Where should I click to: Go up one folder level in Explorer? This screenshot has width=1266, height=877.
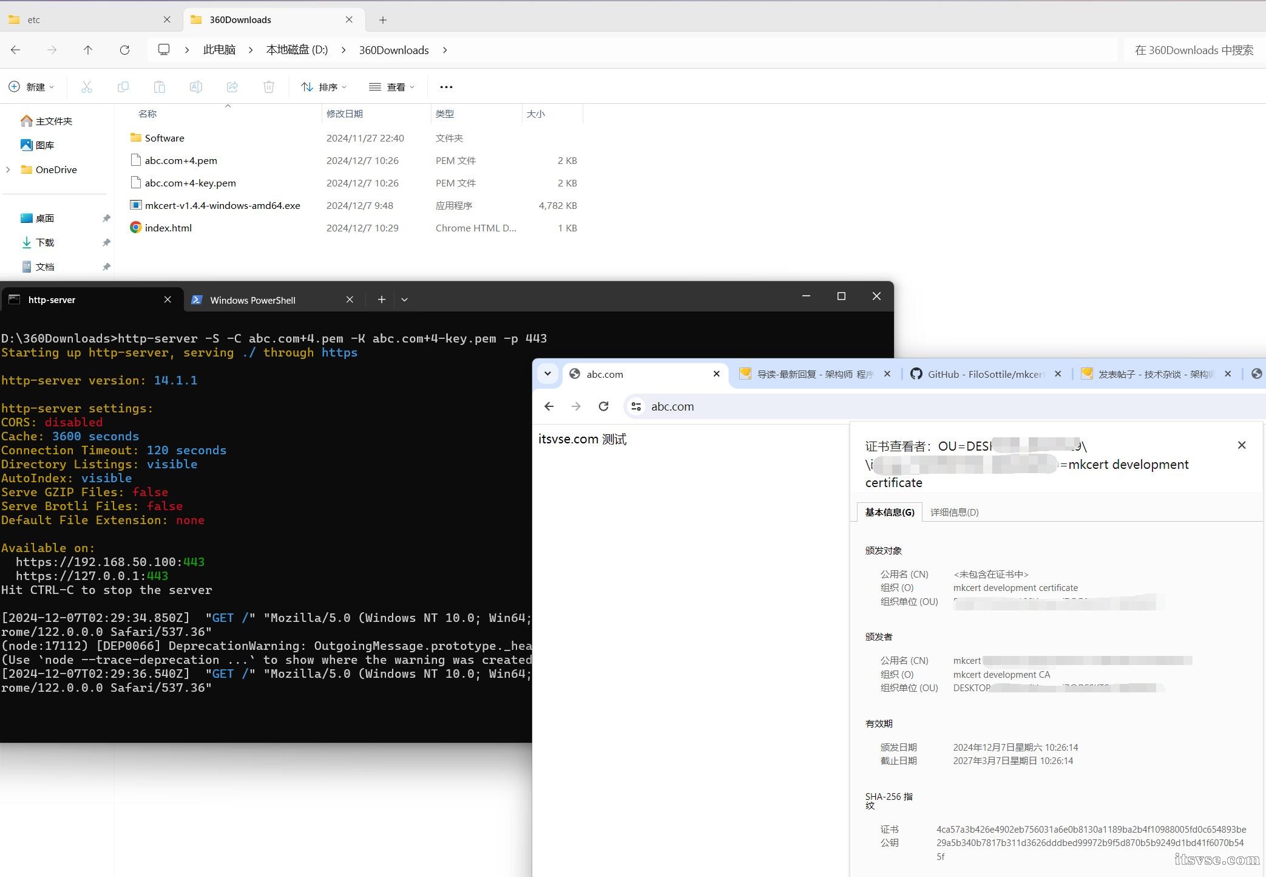[88, 50]
